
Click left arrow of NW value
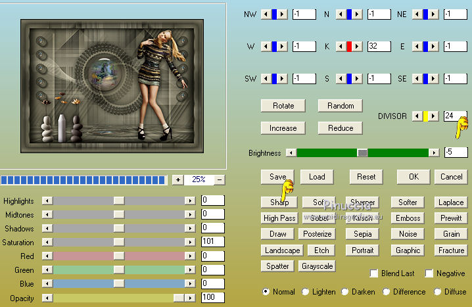(266, 14)
